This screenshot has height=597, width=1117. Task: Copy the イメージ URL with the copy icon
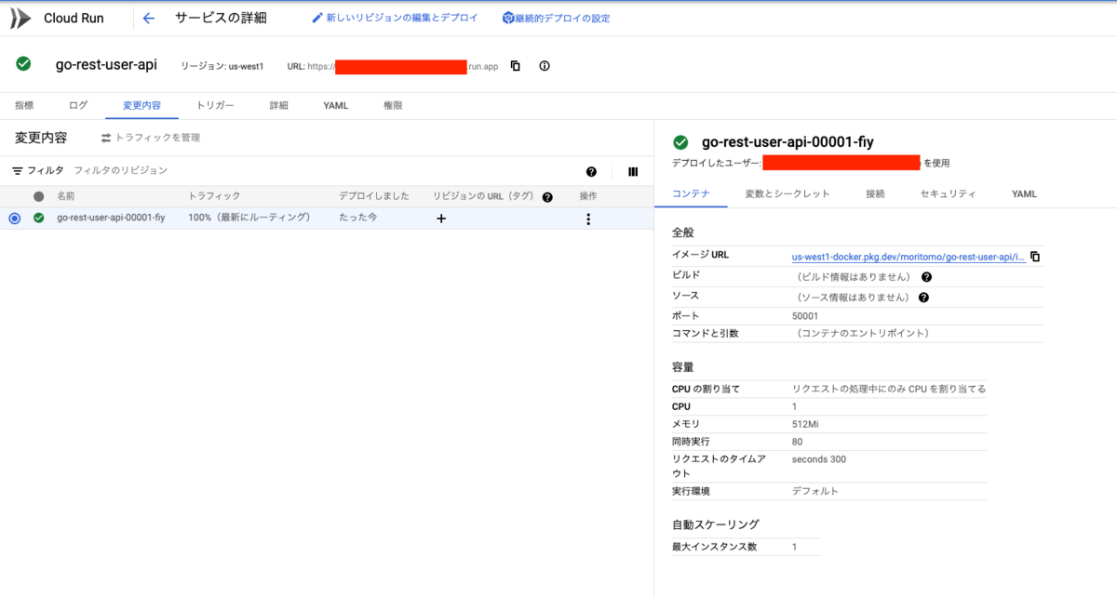pos(1036,255)
